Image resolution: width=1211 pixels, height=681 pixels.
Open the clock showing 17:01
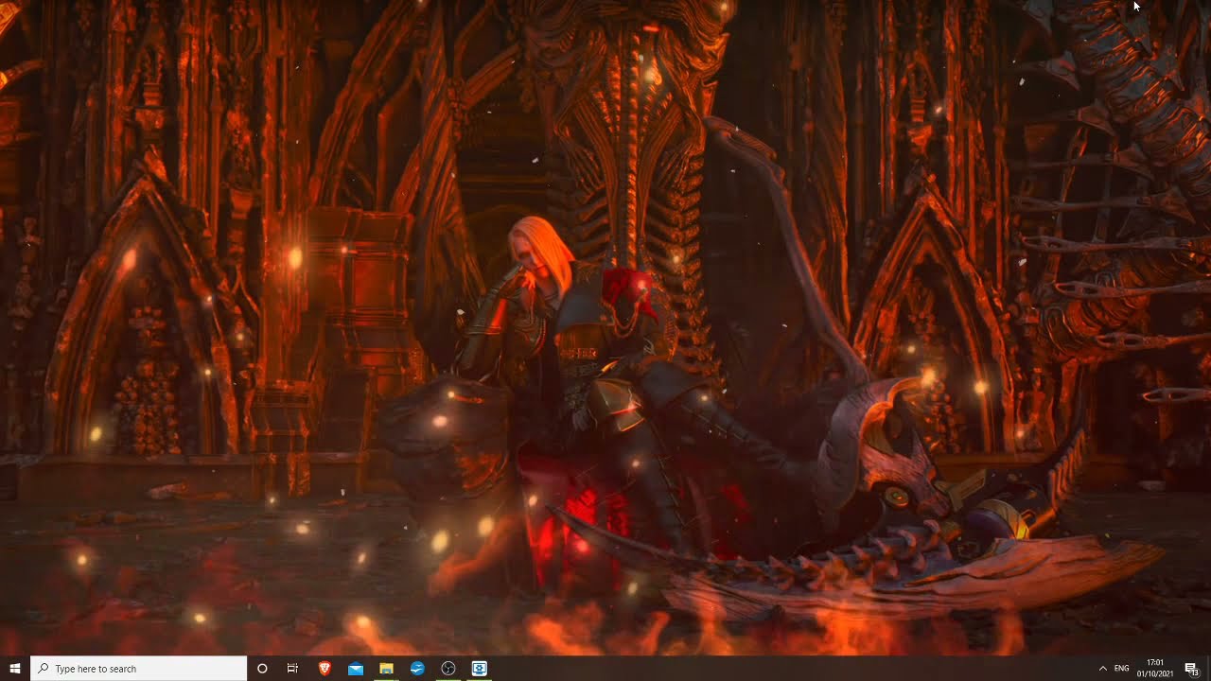coord(1155,669)
